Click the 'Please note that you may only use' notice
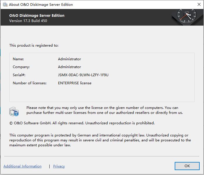 click(x=104, y=110)
